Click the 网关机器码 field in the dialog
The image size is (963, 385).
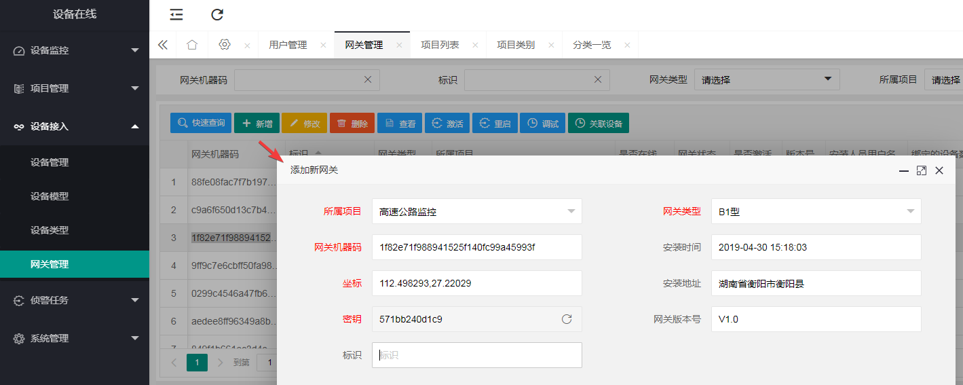477,247
